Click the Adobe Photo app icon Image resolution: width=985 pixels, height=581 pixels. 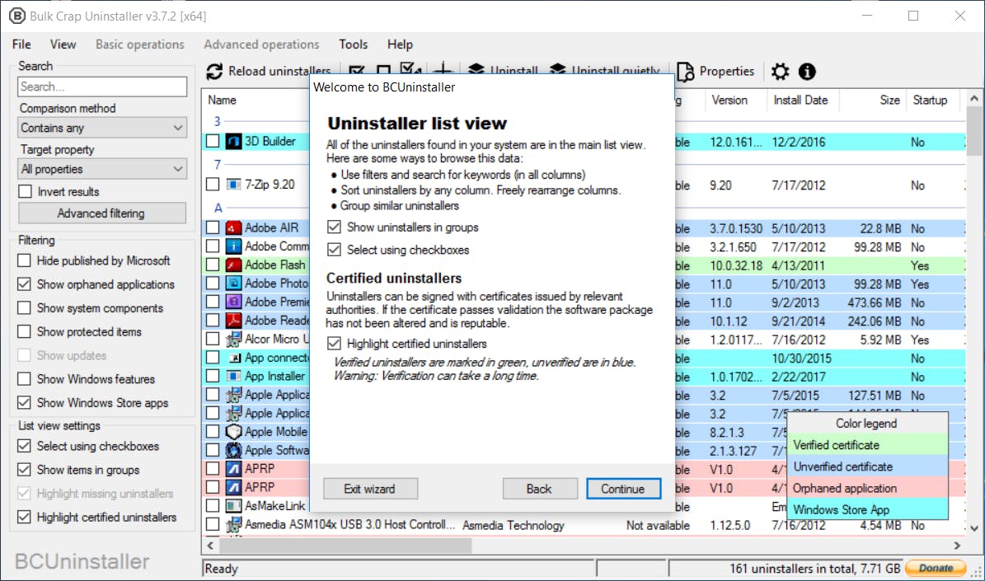[x=234, y=283]
